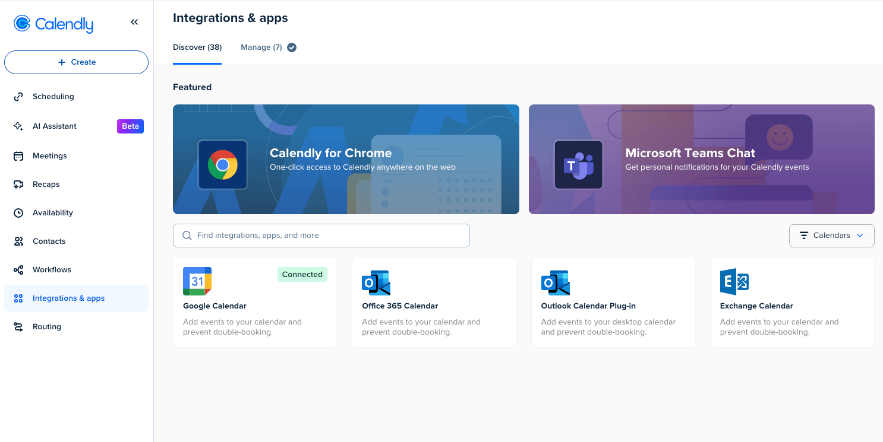Collapse the sidebar with the double-chevron
This screenshot has width=883, height=442.
[134, 21]
